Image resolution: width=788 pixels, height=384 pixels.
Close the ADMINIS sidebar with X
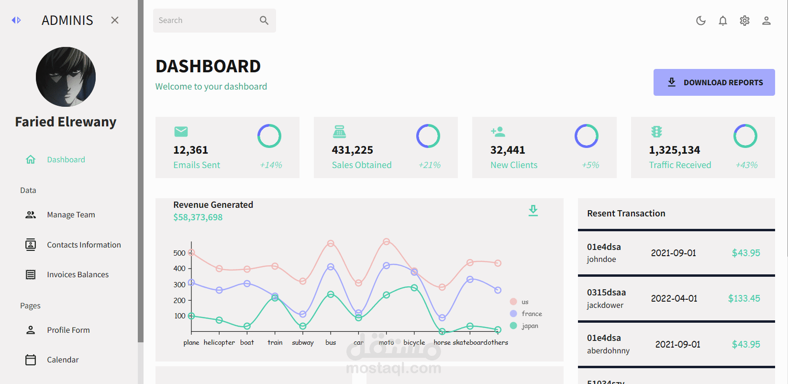click(115, 20)
